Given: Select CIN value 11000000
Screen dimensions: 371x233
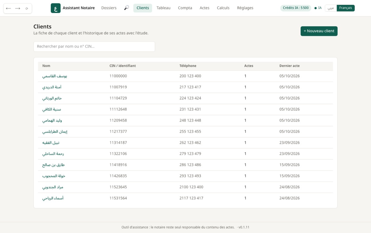Looking at the screenshot, I should point(118,76).
